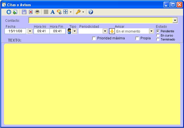Viewport: 184px width, 128px height.
Task: Check the Propia checkbox
Action: tap(137, 38)
